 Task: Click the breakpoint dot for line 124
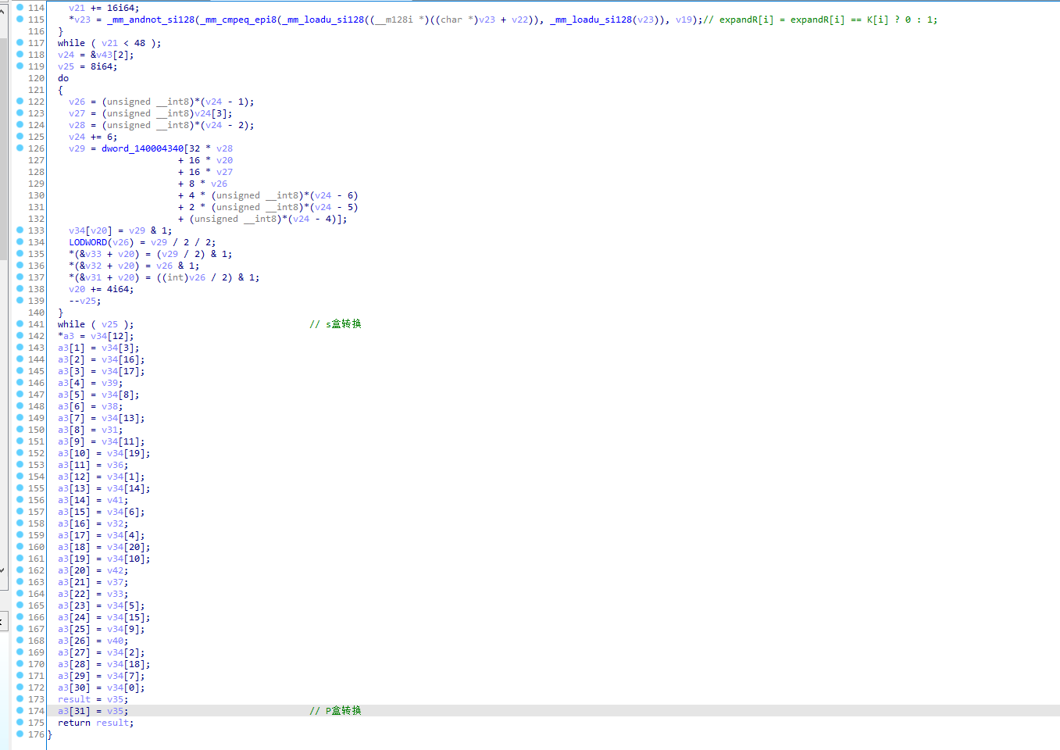[x=20, y=125]
